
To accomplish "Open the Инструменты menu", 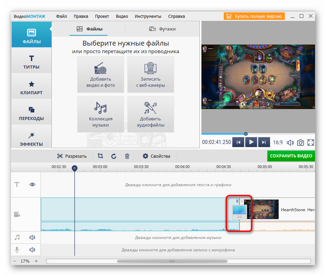I will coord(148,16).
